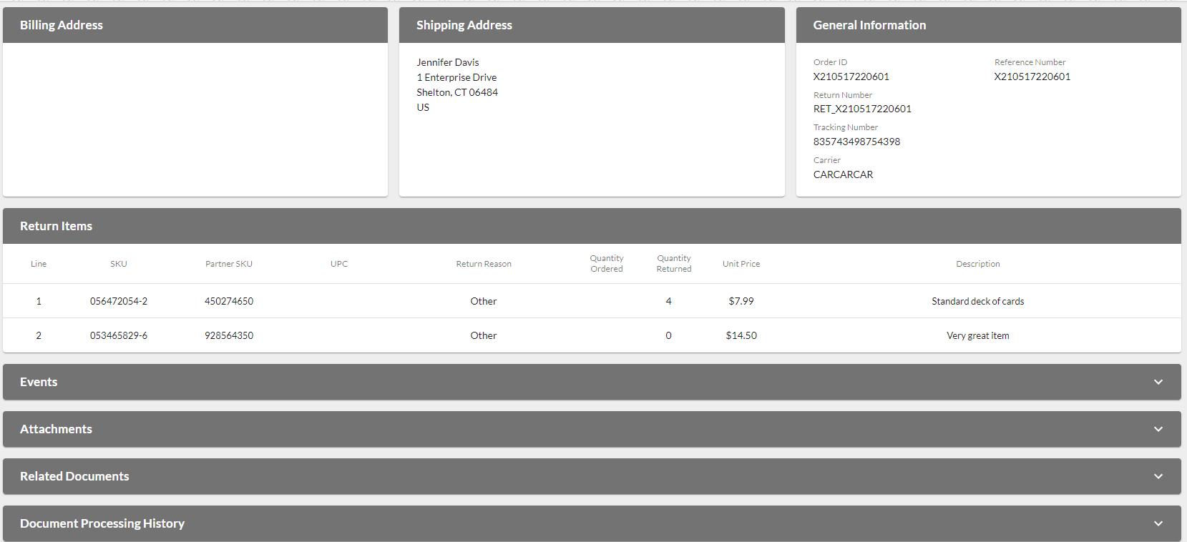Click the Quantity Returned column header
The width and height of the screenshot is (1187, 542).
click(x=674, y=264)
